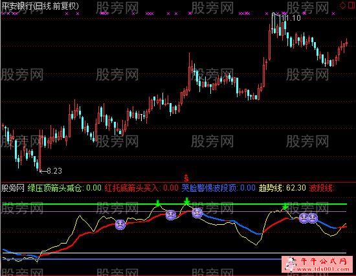Click the crying face between green arrows
This screenshot has height=276, width=356.
[x=171, y=215]
